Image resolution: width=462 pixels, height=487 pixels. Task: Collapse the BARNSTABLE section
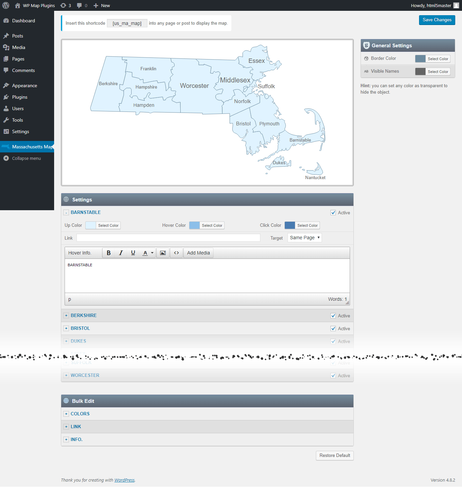click(x=66, y=213)
